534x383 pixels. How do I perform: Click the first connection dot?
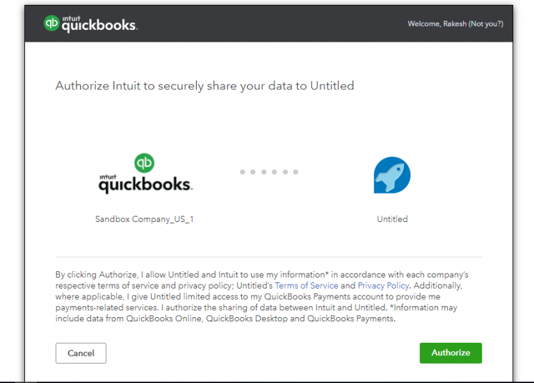[243, 172]
